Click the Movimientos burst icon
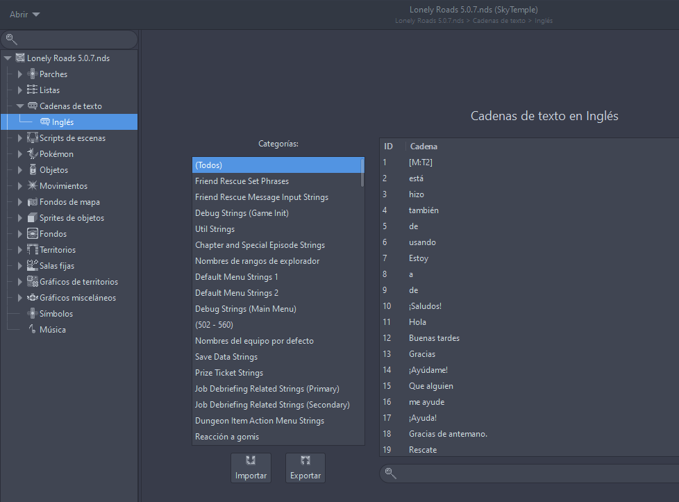 (x=32, y=186)
